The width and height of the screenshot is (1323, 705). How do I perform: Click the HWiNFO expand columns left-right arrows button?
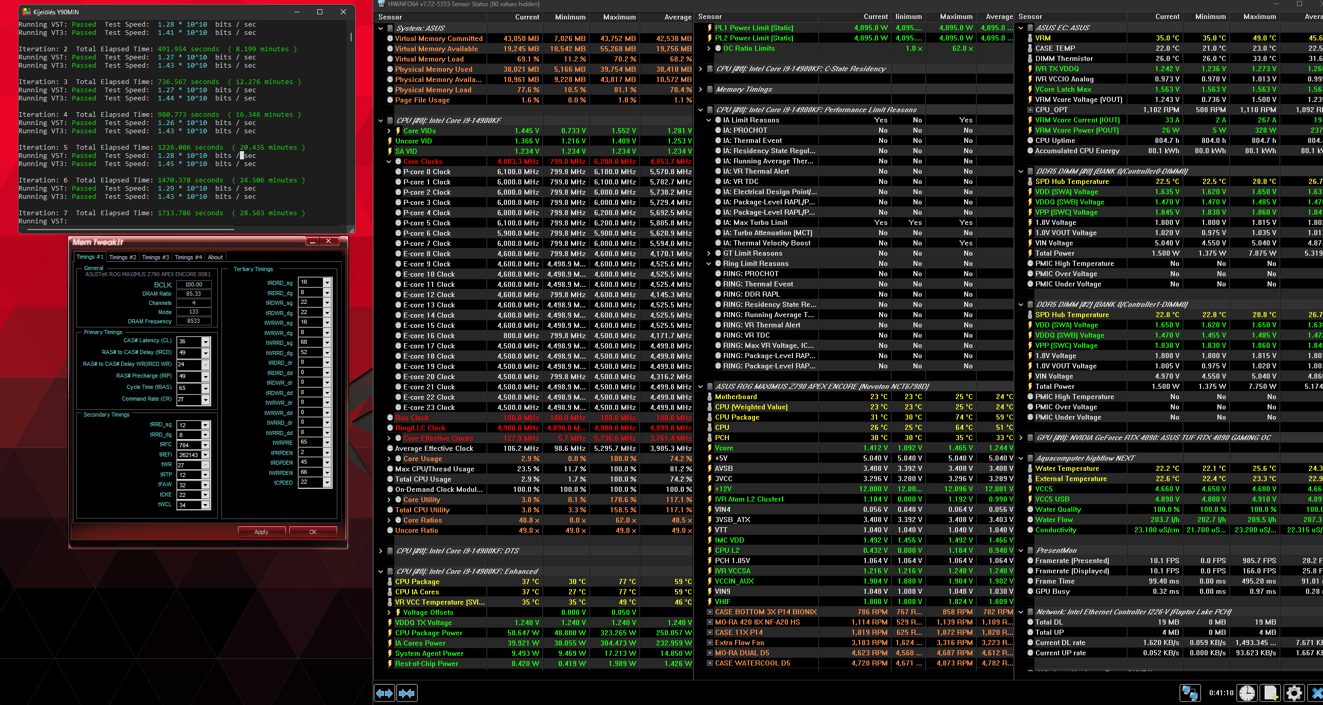[x=384, y=693]
